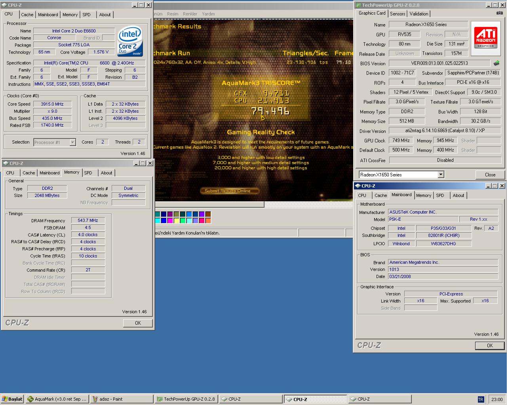Click the pressed CPU-Z taskbar button

tap(315, 399)
